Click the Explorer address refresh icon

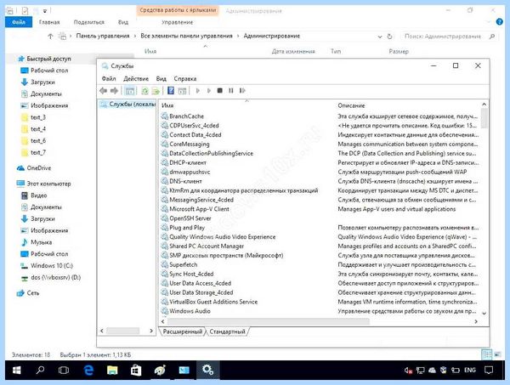click(x=389, y=37)
